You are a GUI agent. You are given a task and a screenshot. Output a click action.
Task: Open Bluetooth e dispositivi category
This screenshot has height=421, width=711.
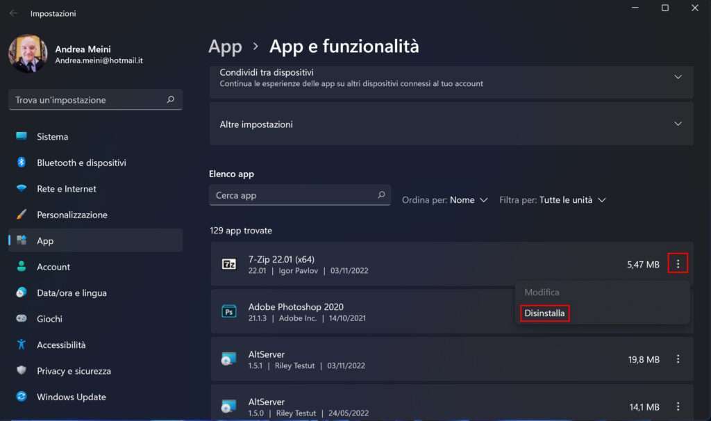96,163
